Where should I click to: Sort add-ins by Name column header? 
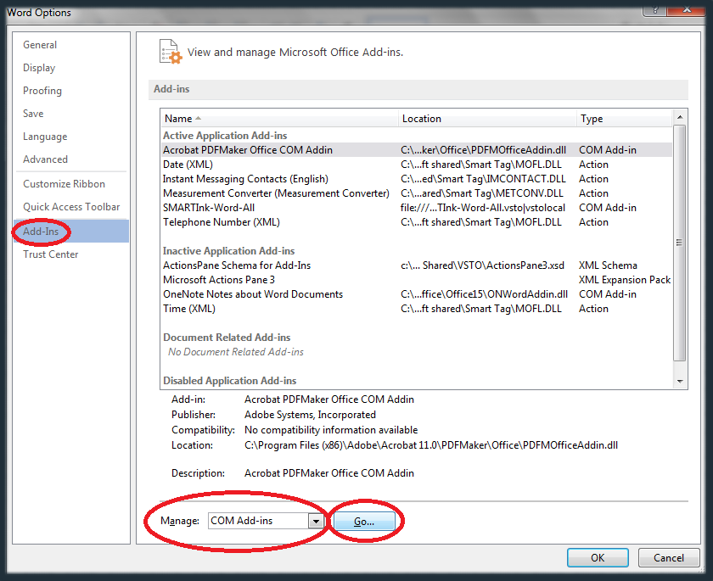[x=179, y=119]
